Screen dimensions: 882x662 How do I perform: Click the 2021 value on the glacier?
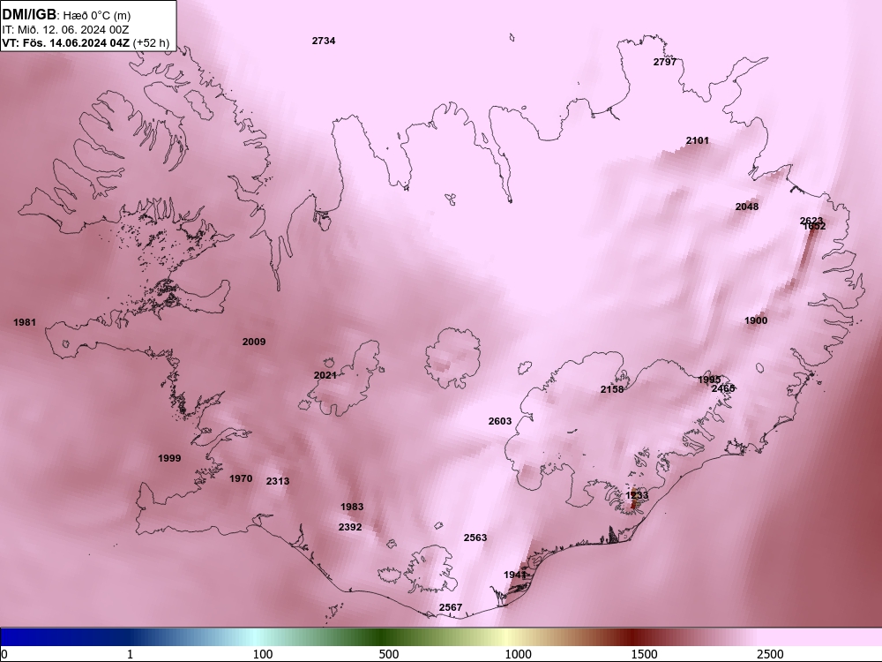click(325, 375)
